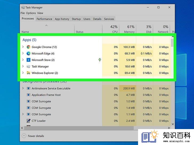Select the Processes tab
Screen dimensions: 194x145
[28, 19]
